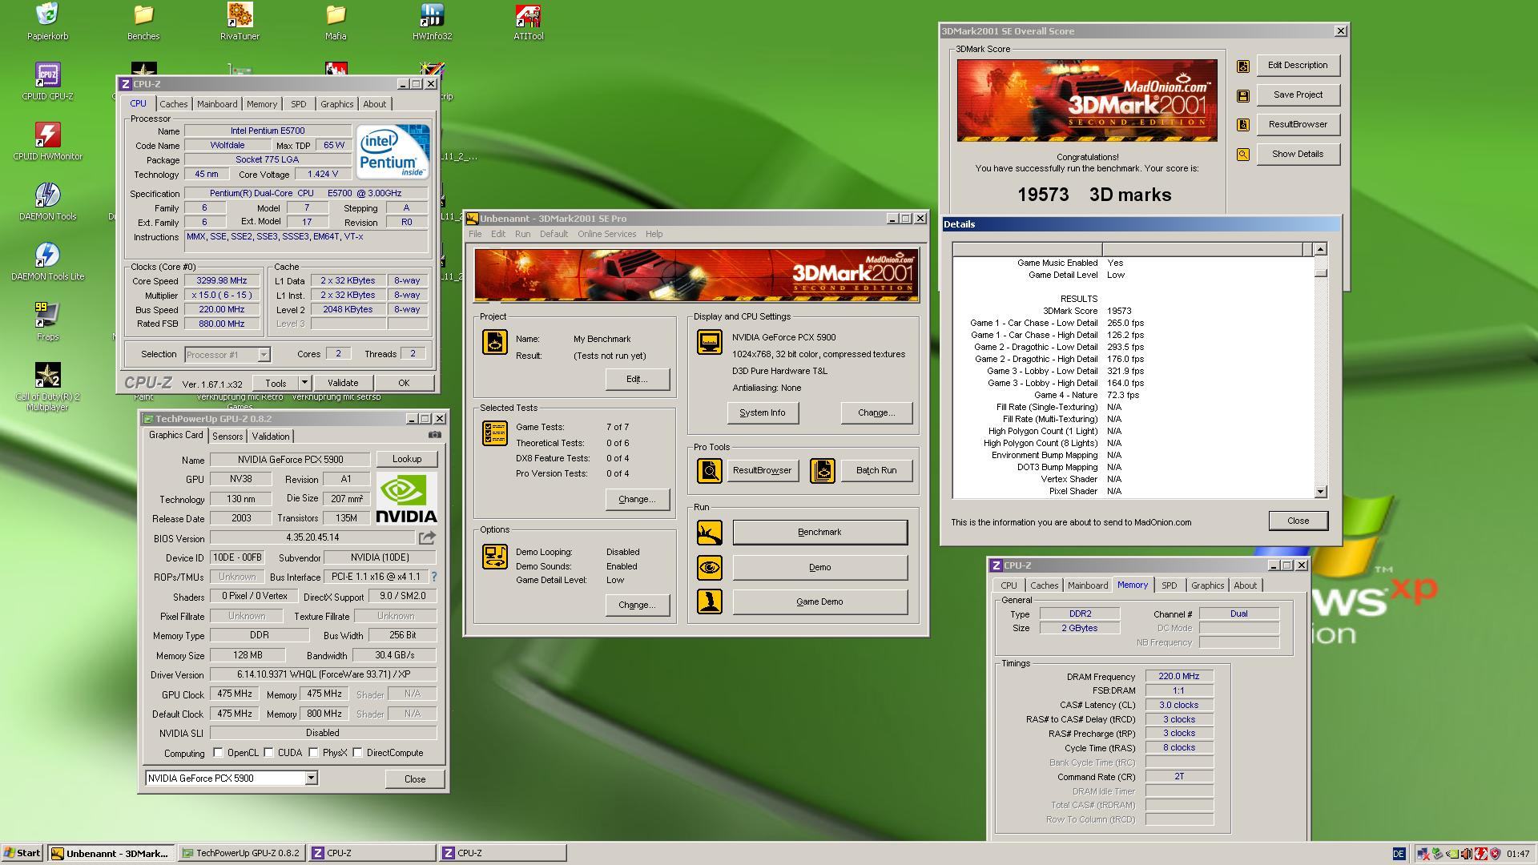Image resolution: width=1538 pixels, height=865 pixels.
Task: Open the Fraps desktop icon
Action: (x=47, y=315)
